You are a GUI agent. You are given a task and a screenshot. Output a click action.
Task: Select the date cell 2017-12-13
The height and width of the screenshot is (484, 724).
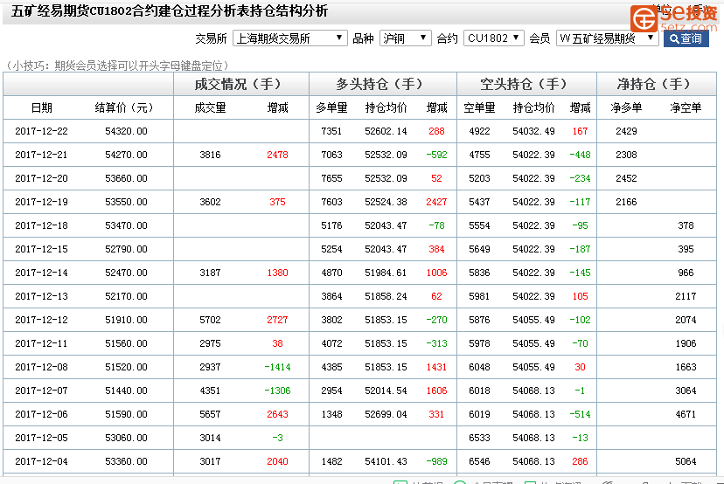coord(42,296)
